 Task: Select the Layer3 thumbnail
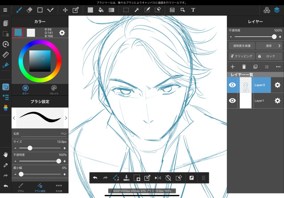tap(246, 85)
